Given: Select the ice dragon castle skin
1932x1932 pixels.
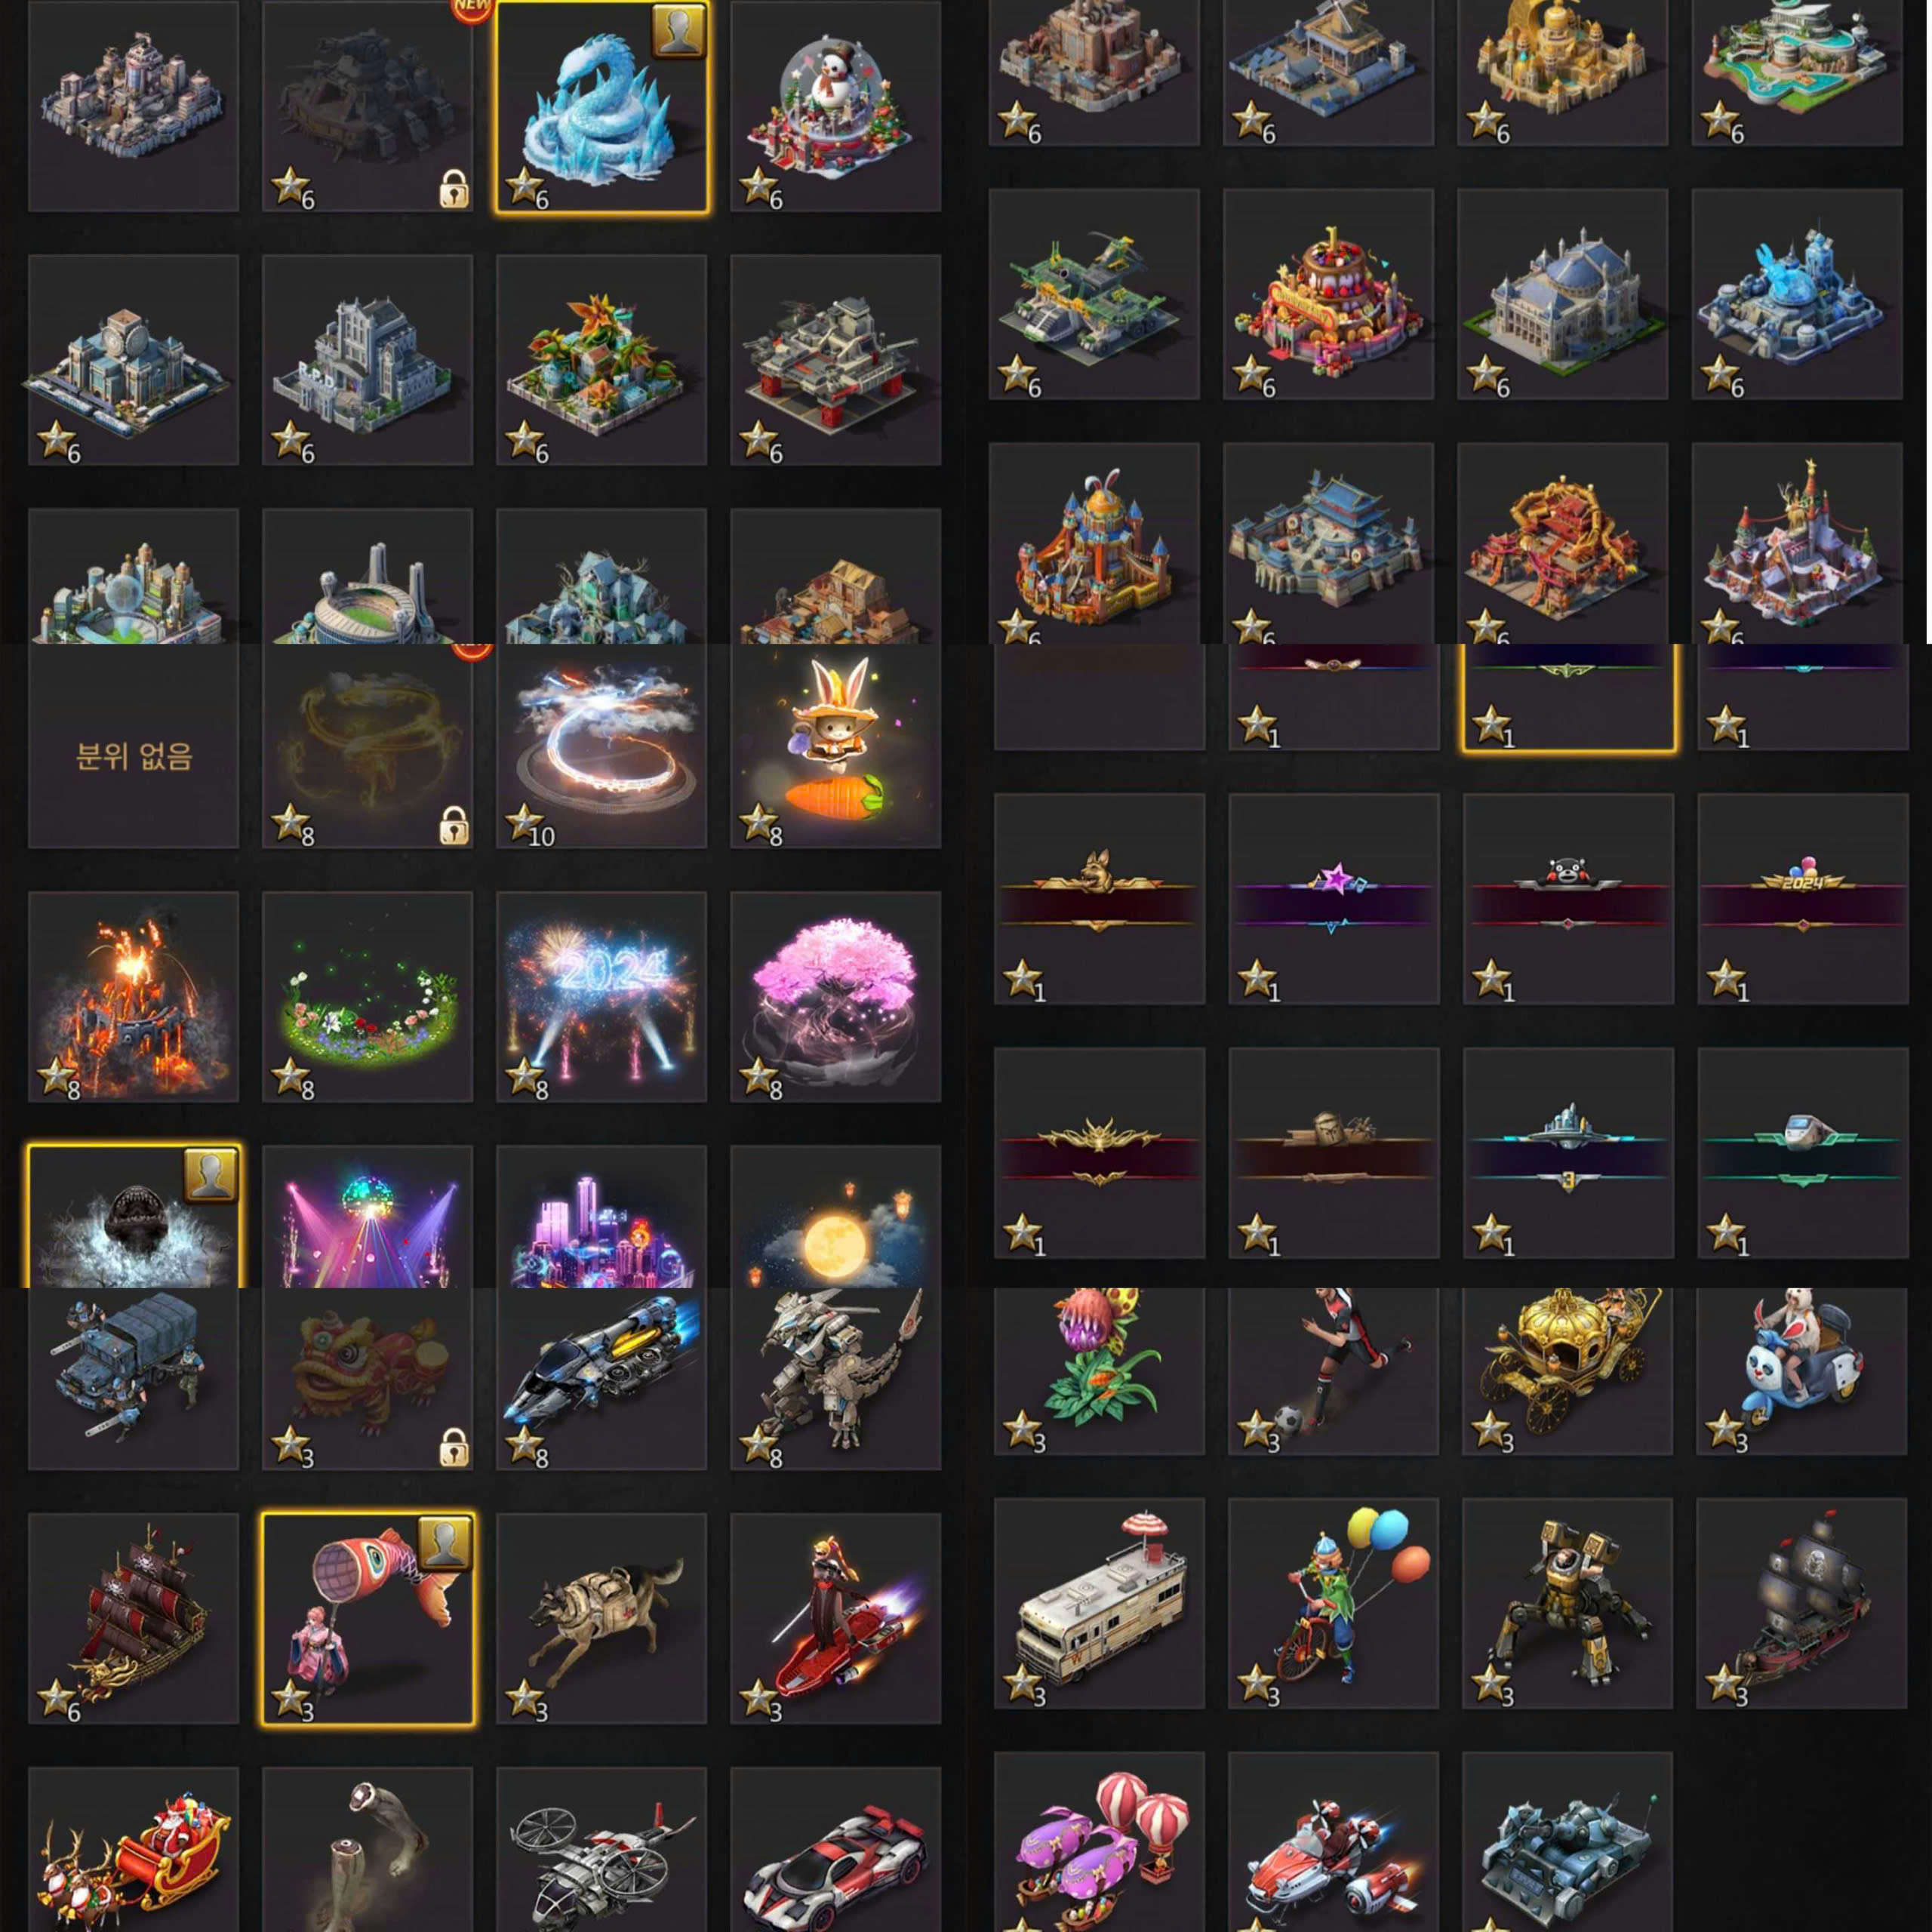Looking at the screenshot, I should (602, 106).
